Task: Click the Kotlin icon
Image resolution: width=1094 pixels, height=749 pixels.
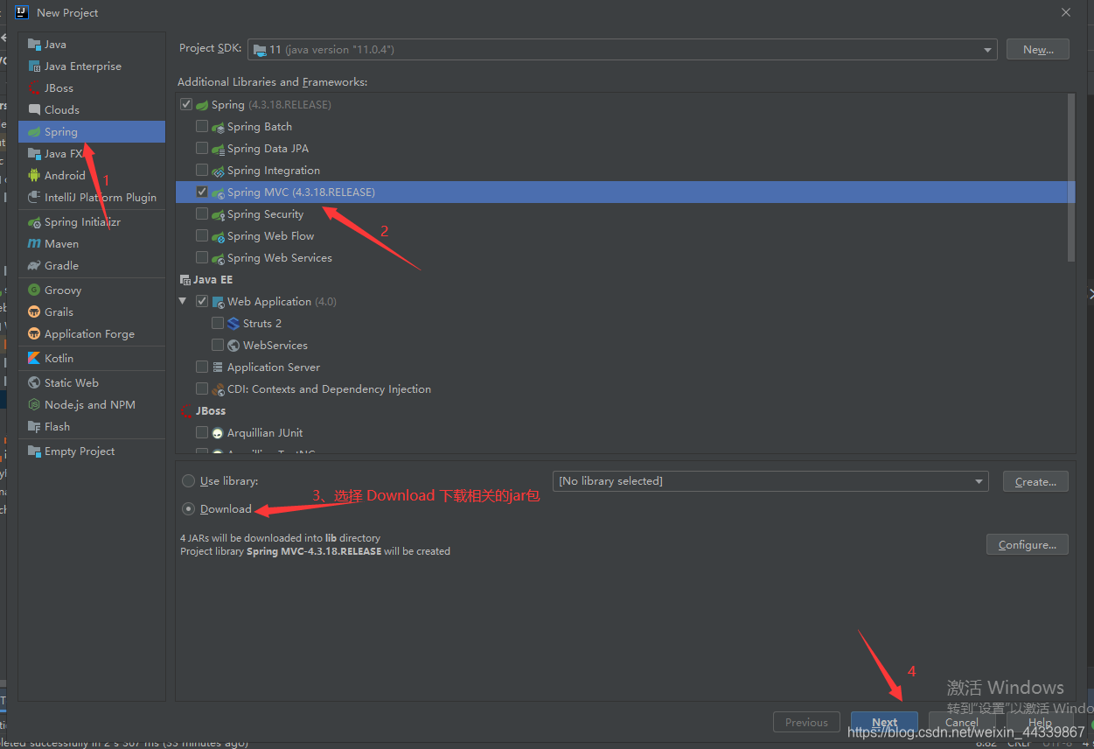Action: pos(34,358)
